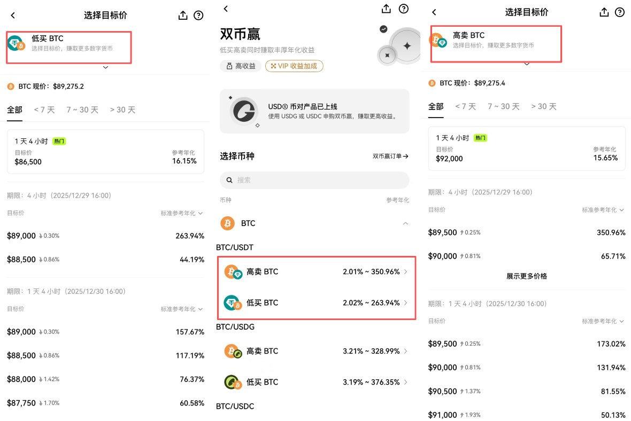Click the 展示更多价格 button
631x421 pixels.
point(527,276)
